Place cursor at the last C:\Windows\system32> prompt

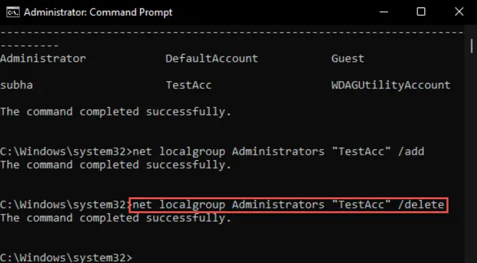pos(66,258)
